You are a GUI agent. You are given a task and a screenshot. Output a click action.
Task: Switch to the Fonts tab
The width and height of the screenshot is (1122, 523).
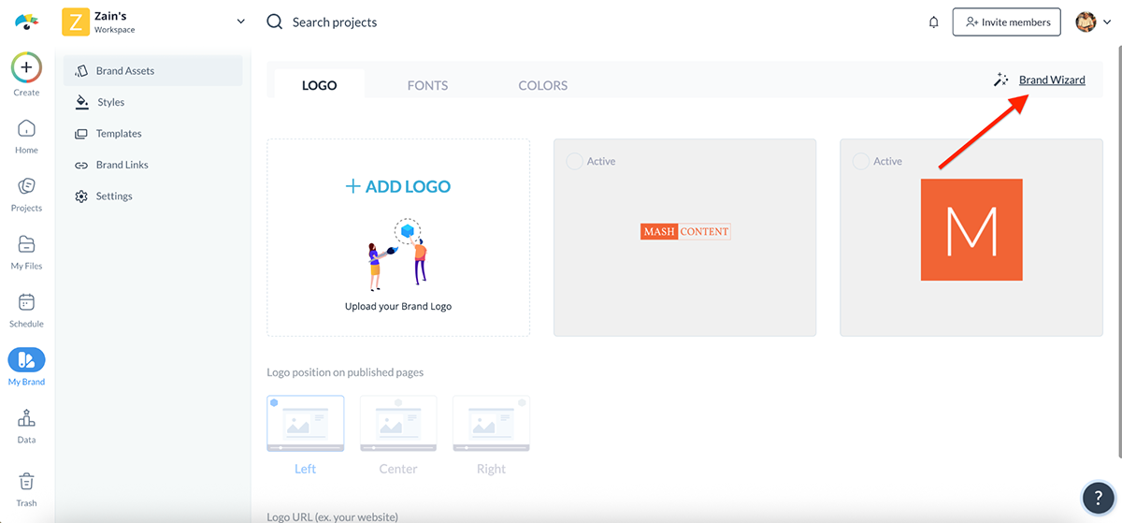[427, 85]
